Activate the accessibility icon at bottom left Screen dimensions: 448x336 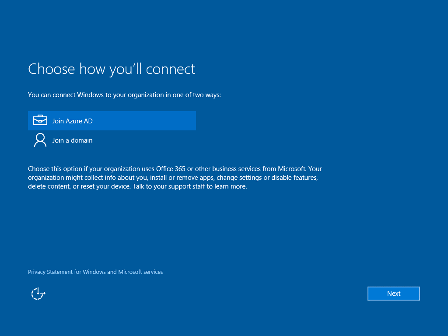tap(38, 294)
